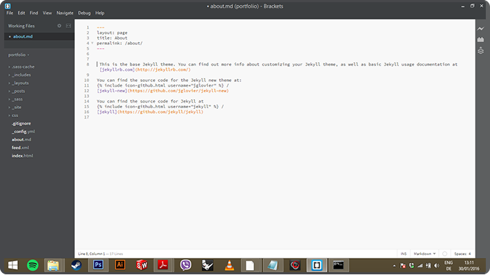Start Live Preview with the lightning icon
This screenshot has width=490, height=275.
coord(480,29)
